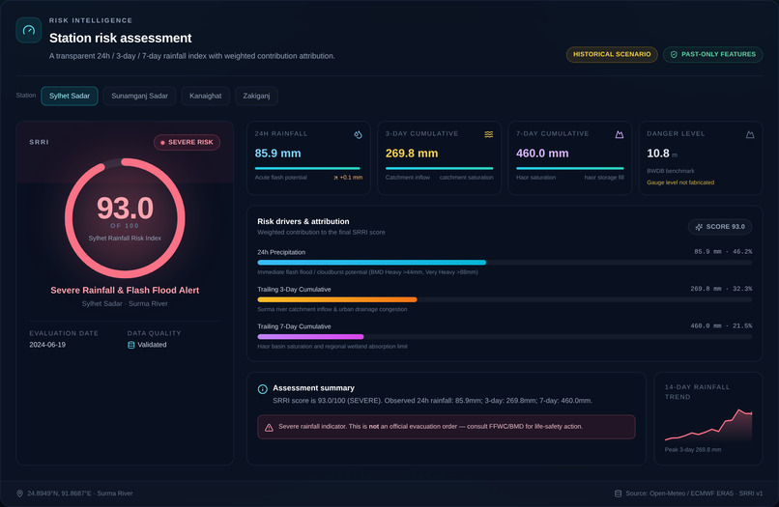Screen dimensions: 779x507
Task: Click the database icon beside Validated
Action: (131, 345)
